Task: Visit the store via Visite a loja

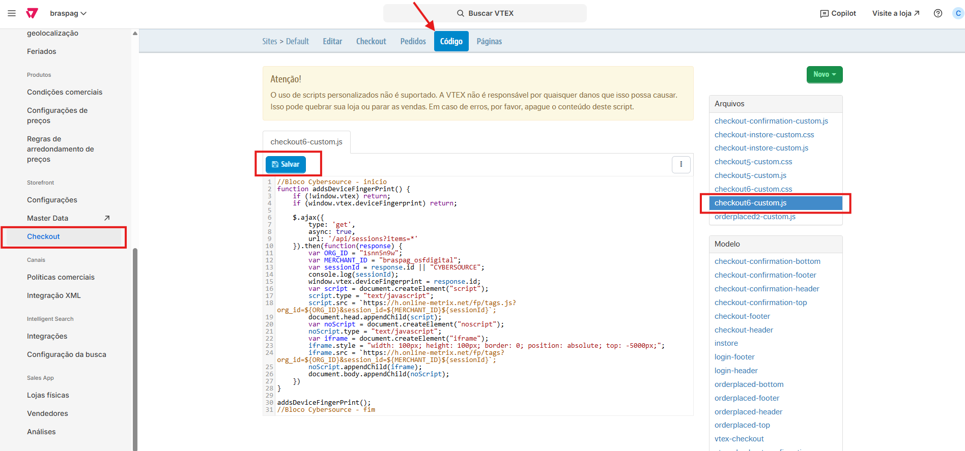Action: click(896, 13)
